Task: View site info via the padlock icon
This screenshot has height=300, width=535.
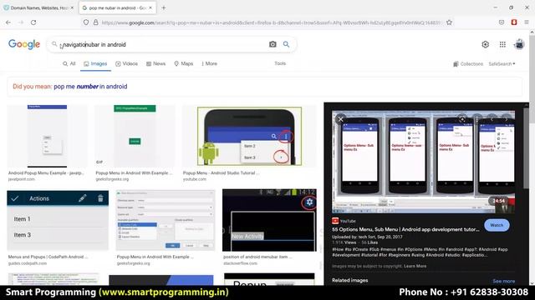Action: pyautogui.click(x=96, y=22)
